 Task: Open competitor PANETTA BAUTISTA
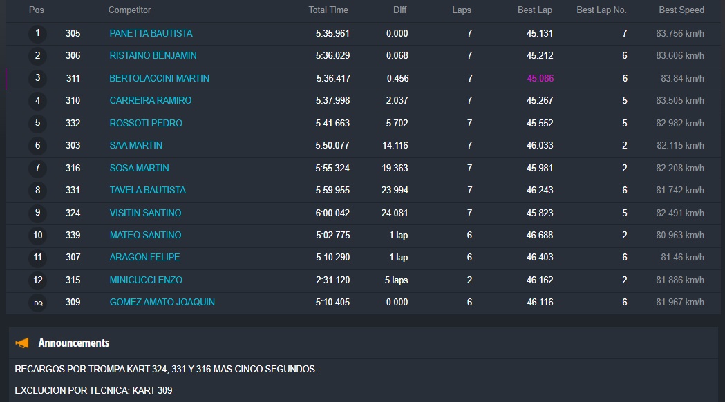(x=151, y=33)
